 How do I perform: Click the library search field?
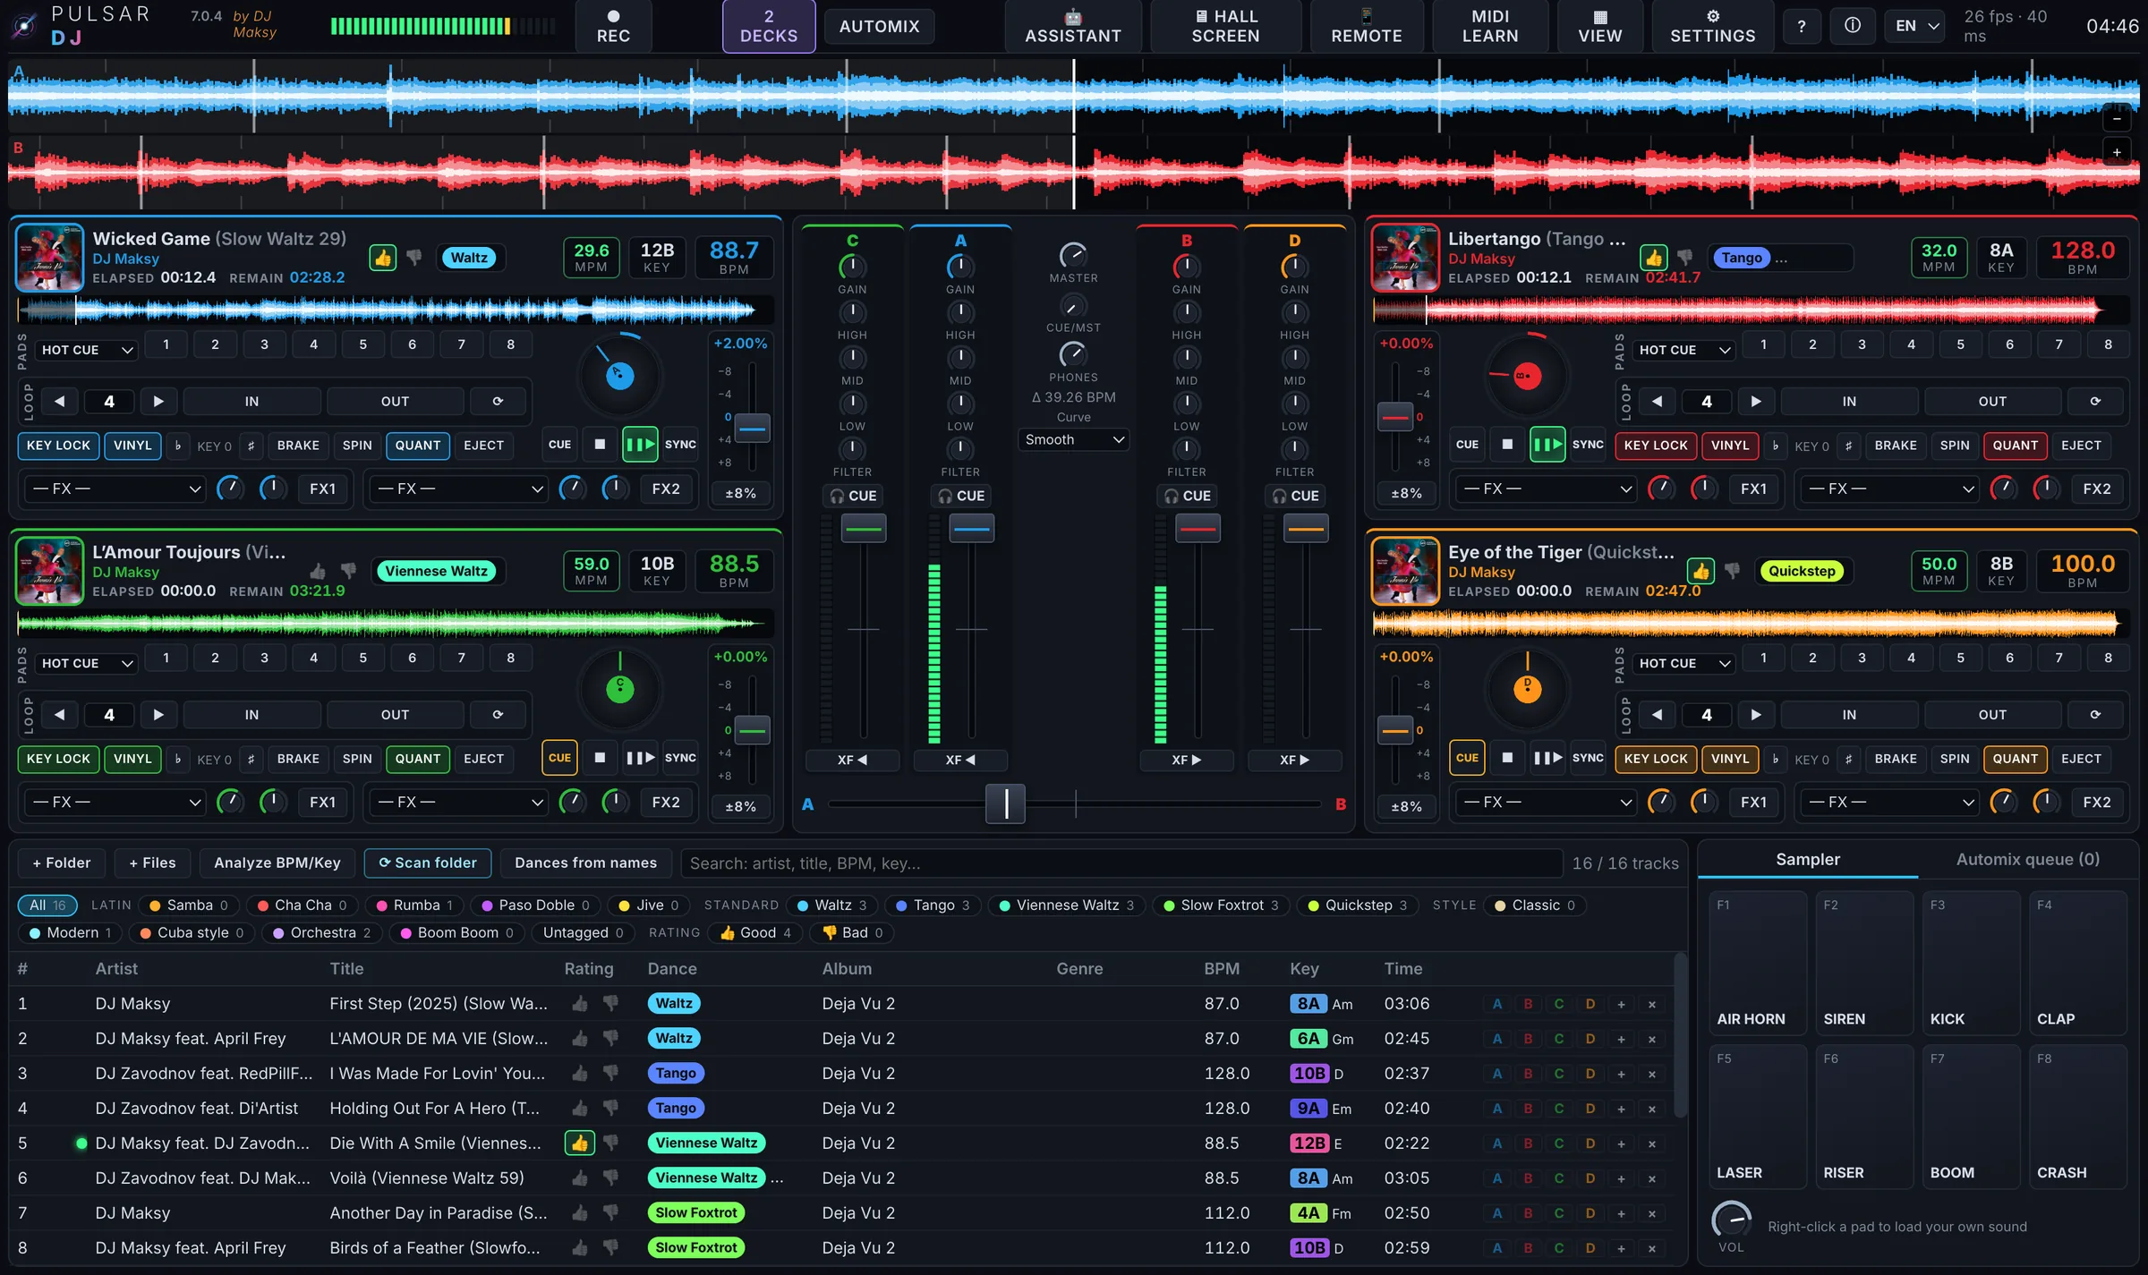click(1121, 863)
